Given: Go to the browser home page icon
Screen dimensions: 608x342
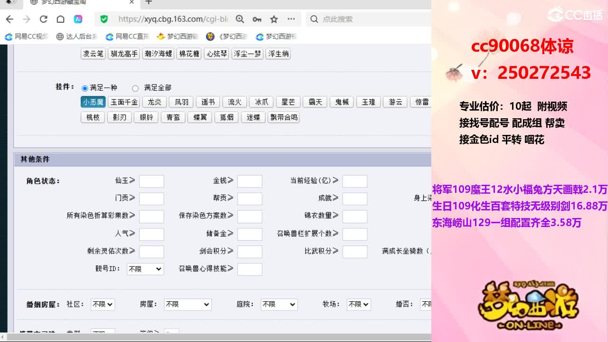Looking at the screenshot, I should pos(60,19).
